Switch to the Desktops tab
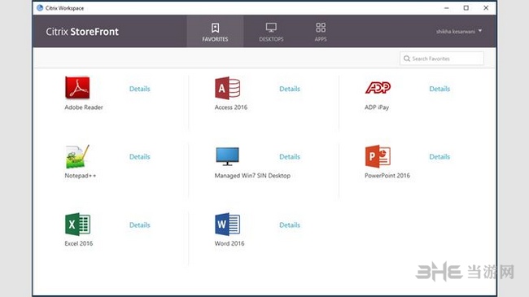 coord(271,32)
